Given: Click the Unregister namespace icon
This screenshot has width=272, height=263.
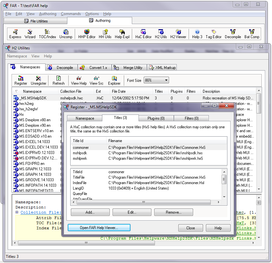Looking at the screenshot, I should click(x=38, y=80).
